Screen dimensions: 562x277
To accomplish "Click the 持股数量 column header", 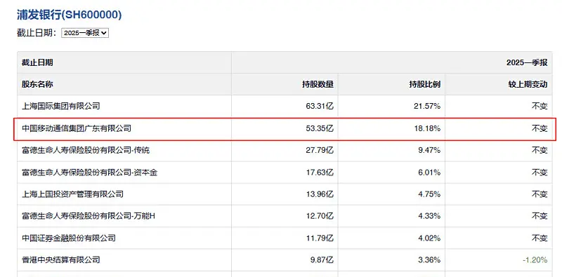I will click(x=318, y=84).
